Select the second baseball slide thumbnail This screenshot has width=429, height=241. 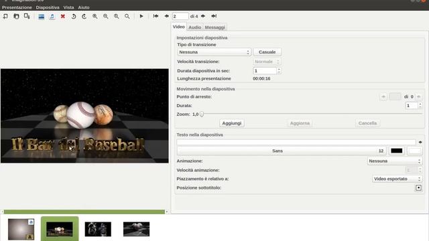pos(60,229)
